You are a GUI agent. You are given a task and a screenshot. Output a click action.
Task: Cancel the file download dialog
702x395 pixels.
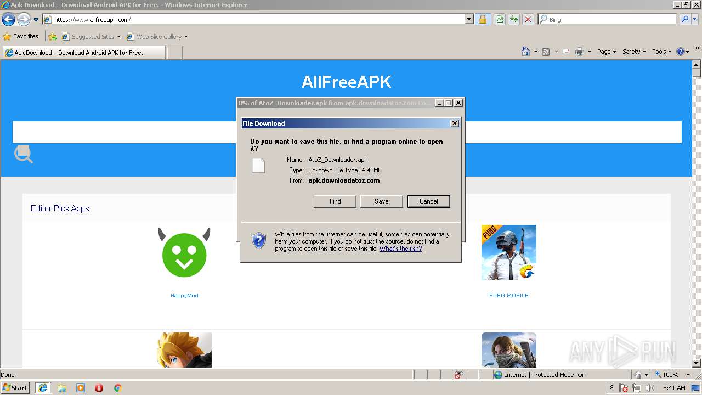(429, 201)
